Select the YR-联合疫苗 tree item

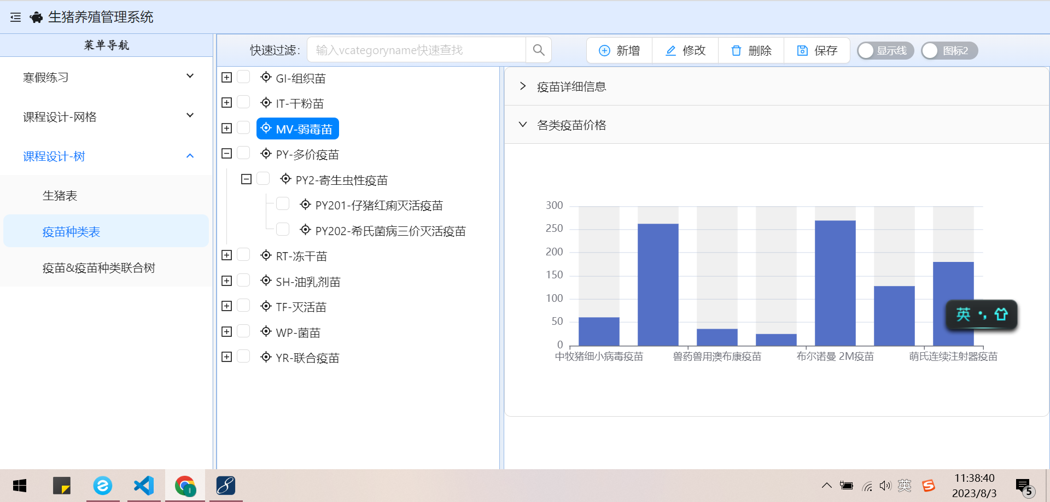click(x=300, y=358)
